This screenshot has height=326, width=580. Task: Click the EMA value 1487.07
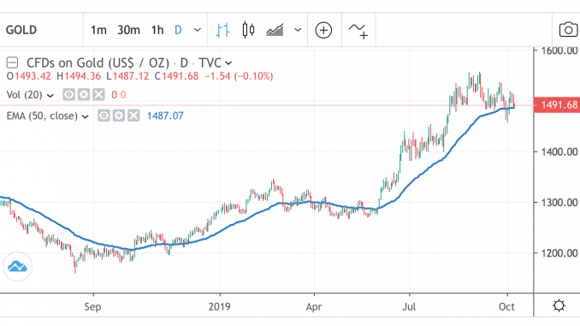coord(165,116)
